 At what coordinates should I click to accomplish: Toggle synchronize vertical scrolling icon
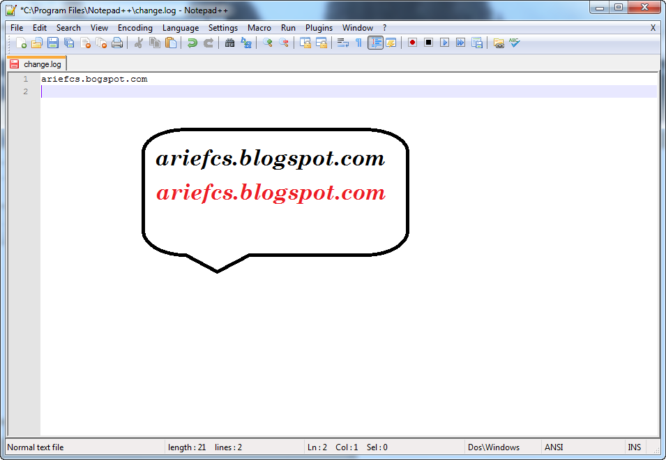click(x=305, y=43)
